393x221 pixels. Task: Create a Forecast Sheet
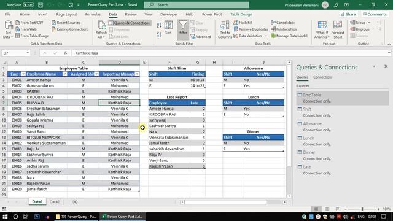tap(338, 30)
